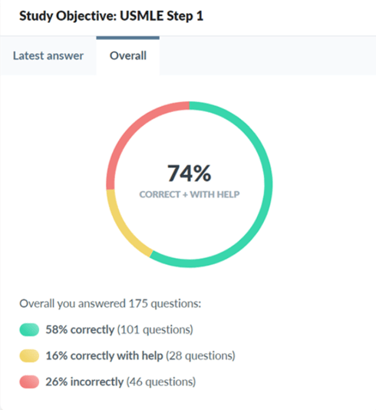Click the (46 questions) count
Screen dimensions: 376x410
(x=161, y=382)
